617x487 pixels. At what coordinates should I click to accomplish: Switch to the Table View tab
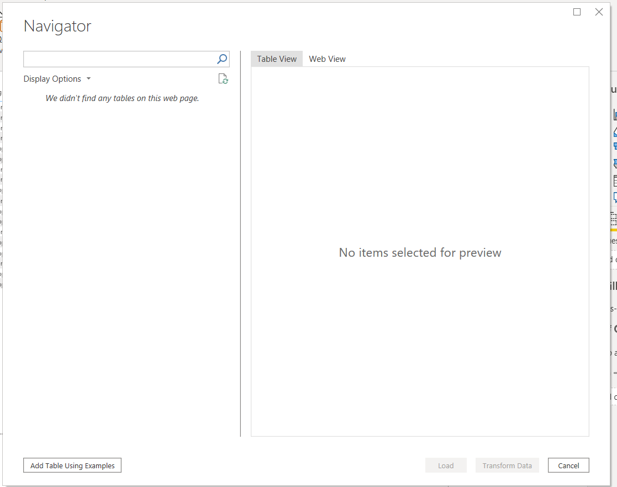coord(277,59)
